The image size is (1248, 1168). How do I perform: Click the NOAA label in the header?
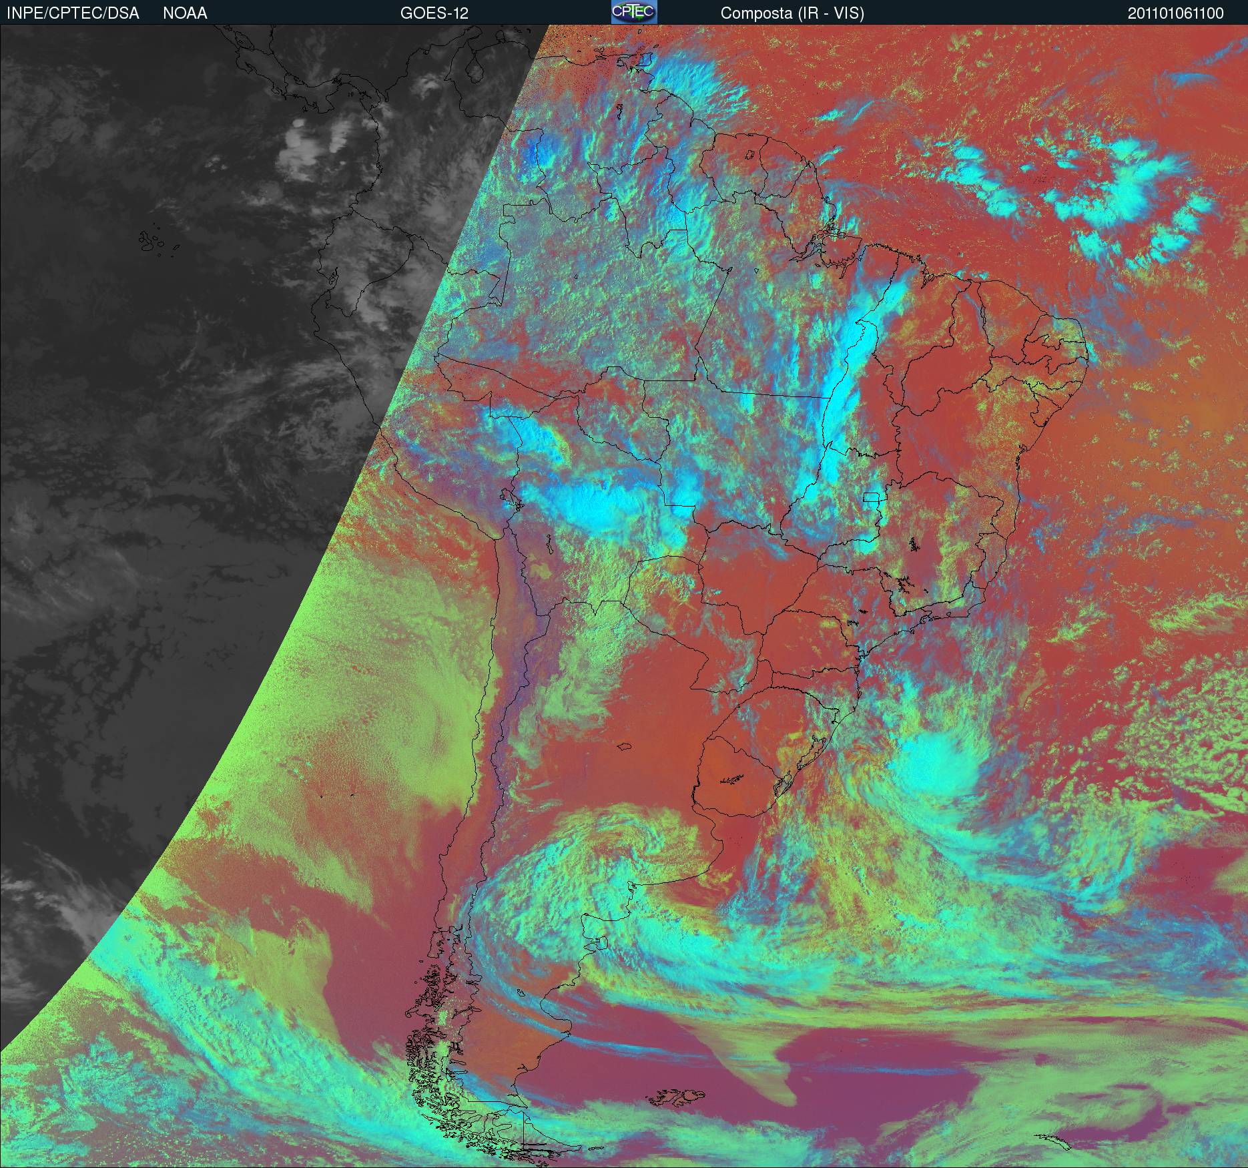point(185,13)
